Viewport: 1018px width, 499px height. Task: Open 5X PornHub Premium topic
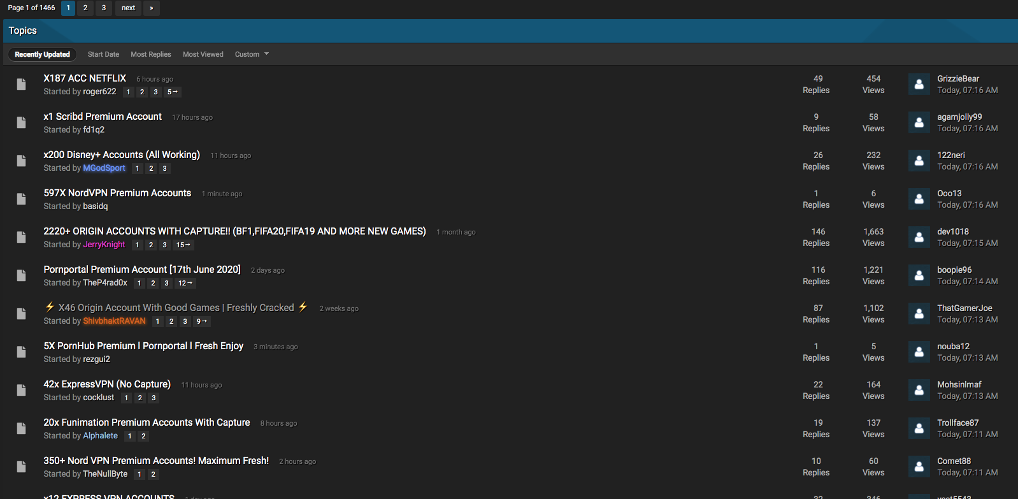[x=143, y=345]
